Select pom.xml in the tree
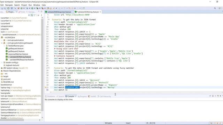 point(7,79)
